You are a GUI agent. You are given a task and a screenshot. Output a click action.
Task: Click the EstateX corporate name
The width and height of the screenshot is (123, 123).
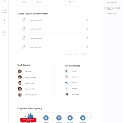74,71
